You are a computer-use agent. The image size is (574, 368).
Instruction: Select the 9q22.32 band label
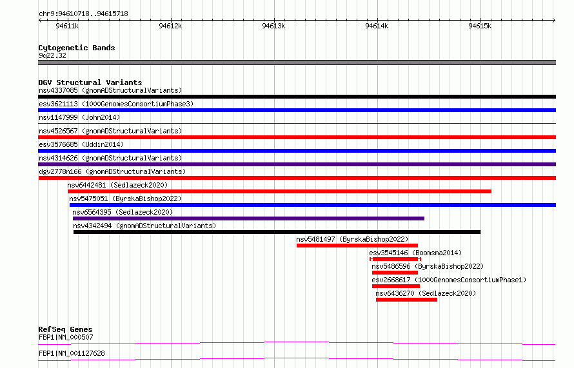pyautogui.click(x=52, y=55)
